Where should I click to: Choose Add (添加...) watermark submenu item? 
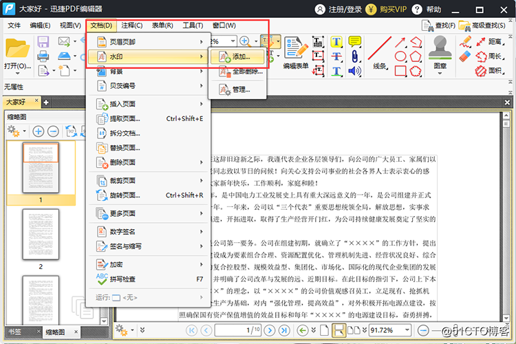point(237,56)
